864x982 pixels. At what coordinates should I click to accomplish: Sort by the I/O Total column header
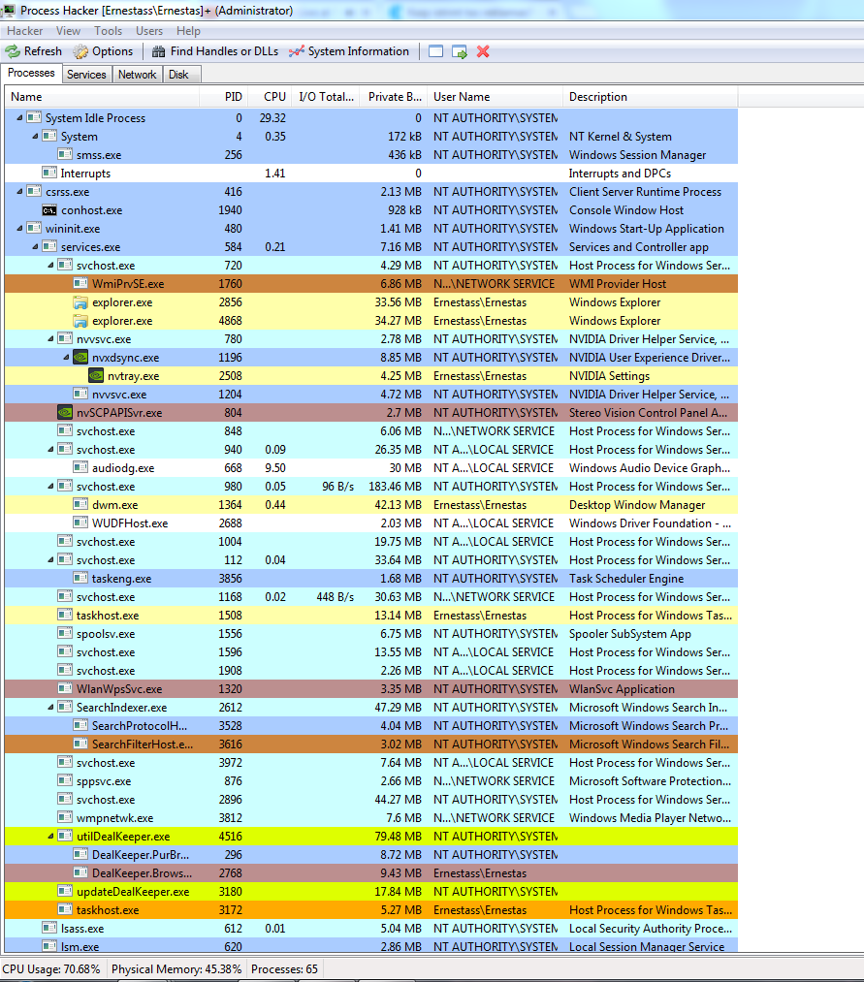coord(326,97)
